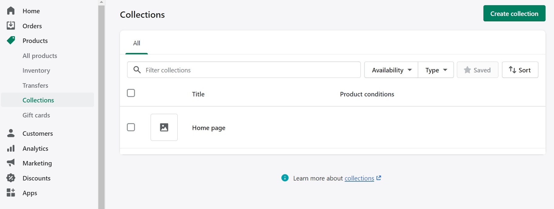Image resolution: width=554 pixels, height=209 pixels.
Task: Open the Home page collection thumbnail
Action: (x=164, y=127)
